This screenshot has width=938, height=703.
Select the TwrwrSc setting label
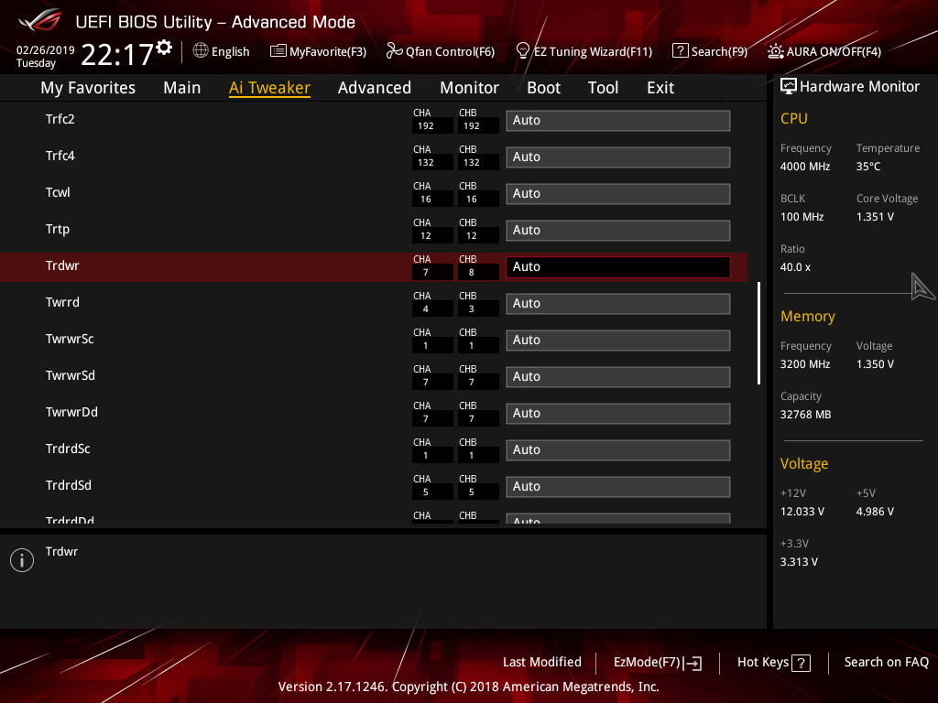coord(70,339)
